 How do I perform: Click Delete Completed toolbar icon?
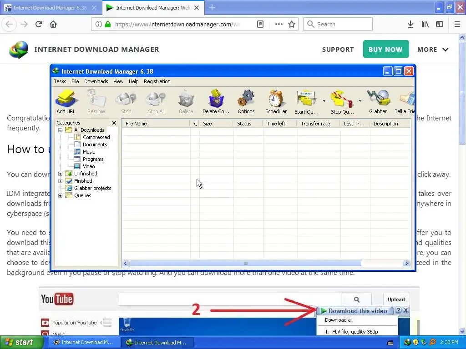[x=216, y=101]
